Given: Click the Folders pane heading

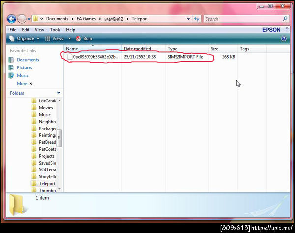Looking at the screenshot, I should 17,93.
